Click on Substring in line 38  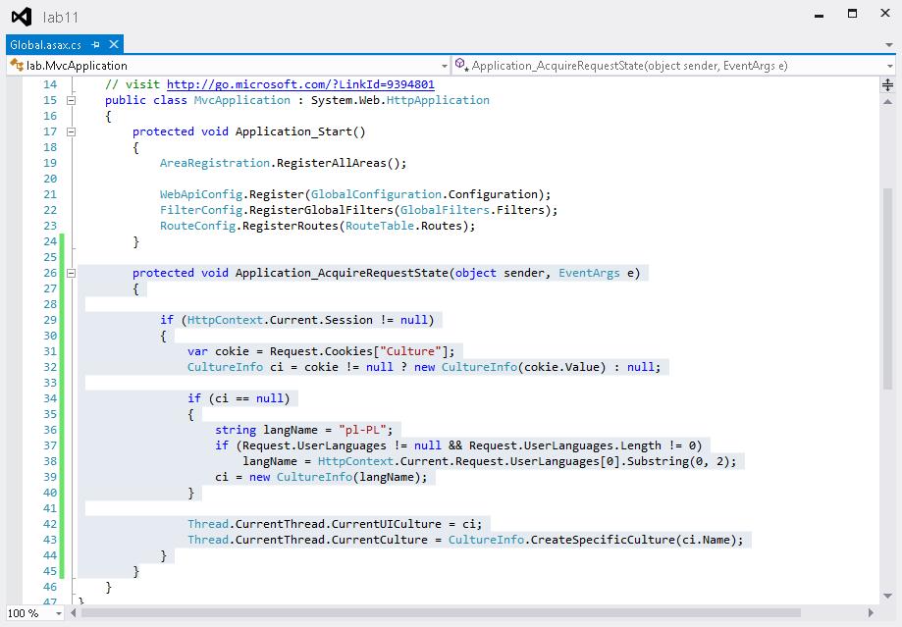point(658,461)
